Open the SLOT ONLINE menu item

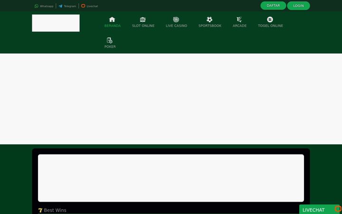[143, 22]
